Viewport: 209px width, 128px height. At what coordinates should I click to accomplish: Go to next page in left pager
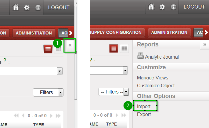pos(51,116)
